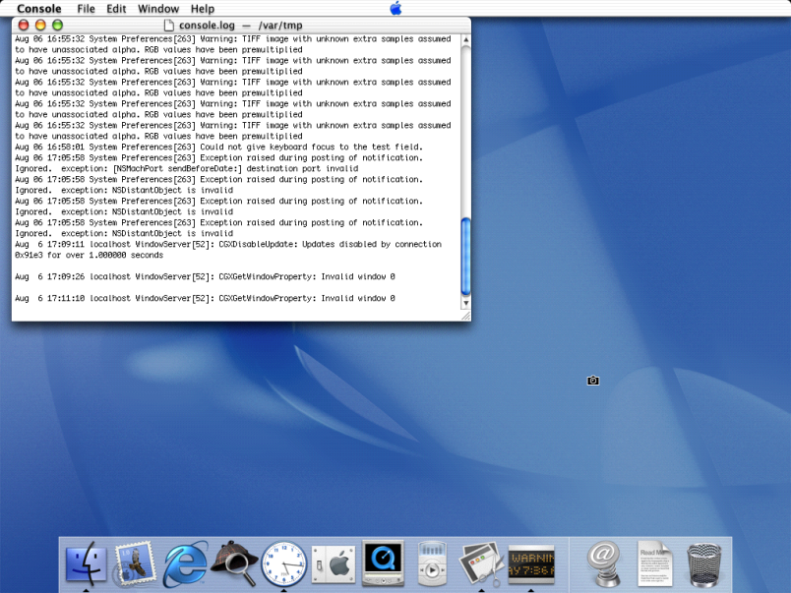791x593 pixels.
Task: Launch the Mail stamp icon
Action: [x=135, y=563]
